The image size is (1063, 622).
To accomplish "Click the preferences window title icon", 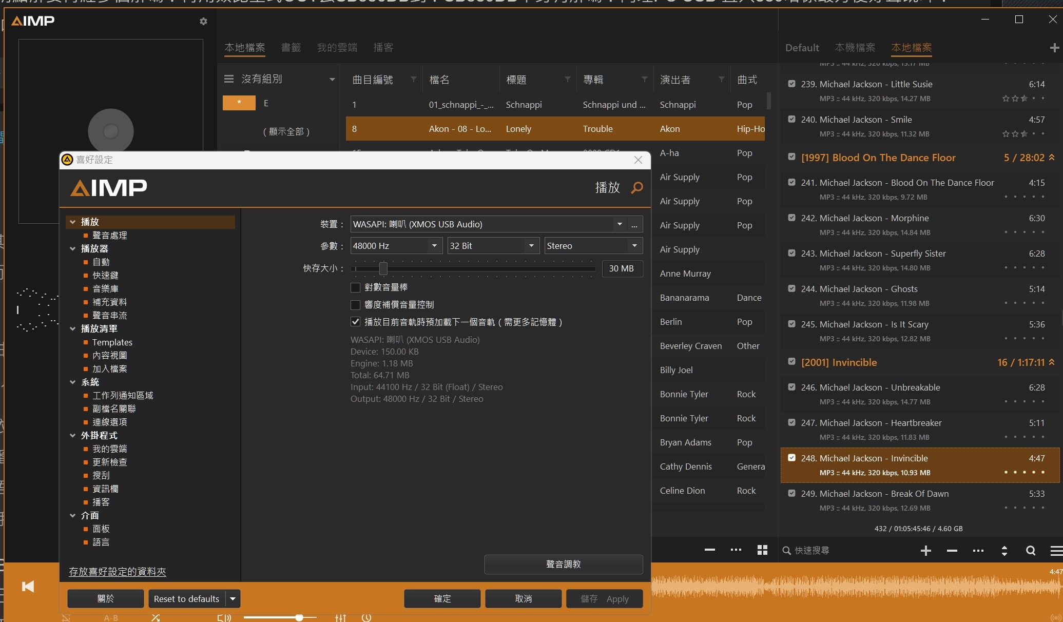I will [x=67, y=160].
